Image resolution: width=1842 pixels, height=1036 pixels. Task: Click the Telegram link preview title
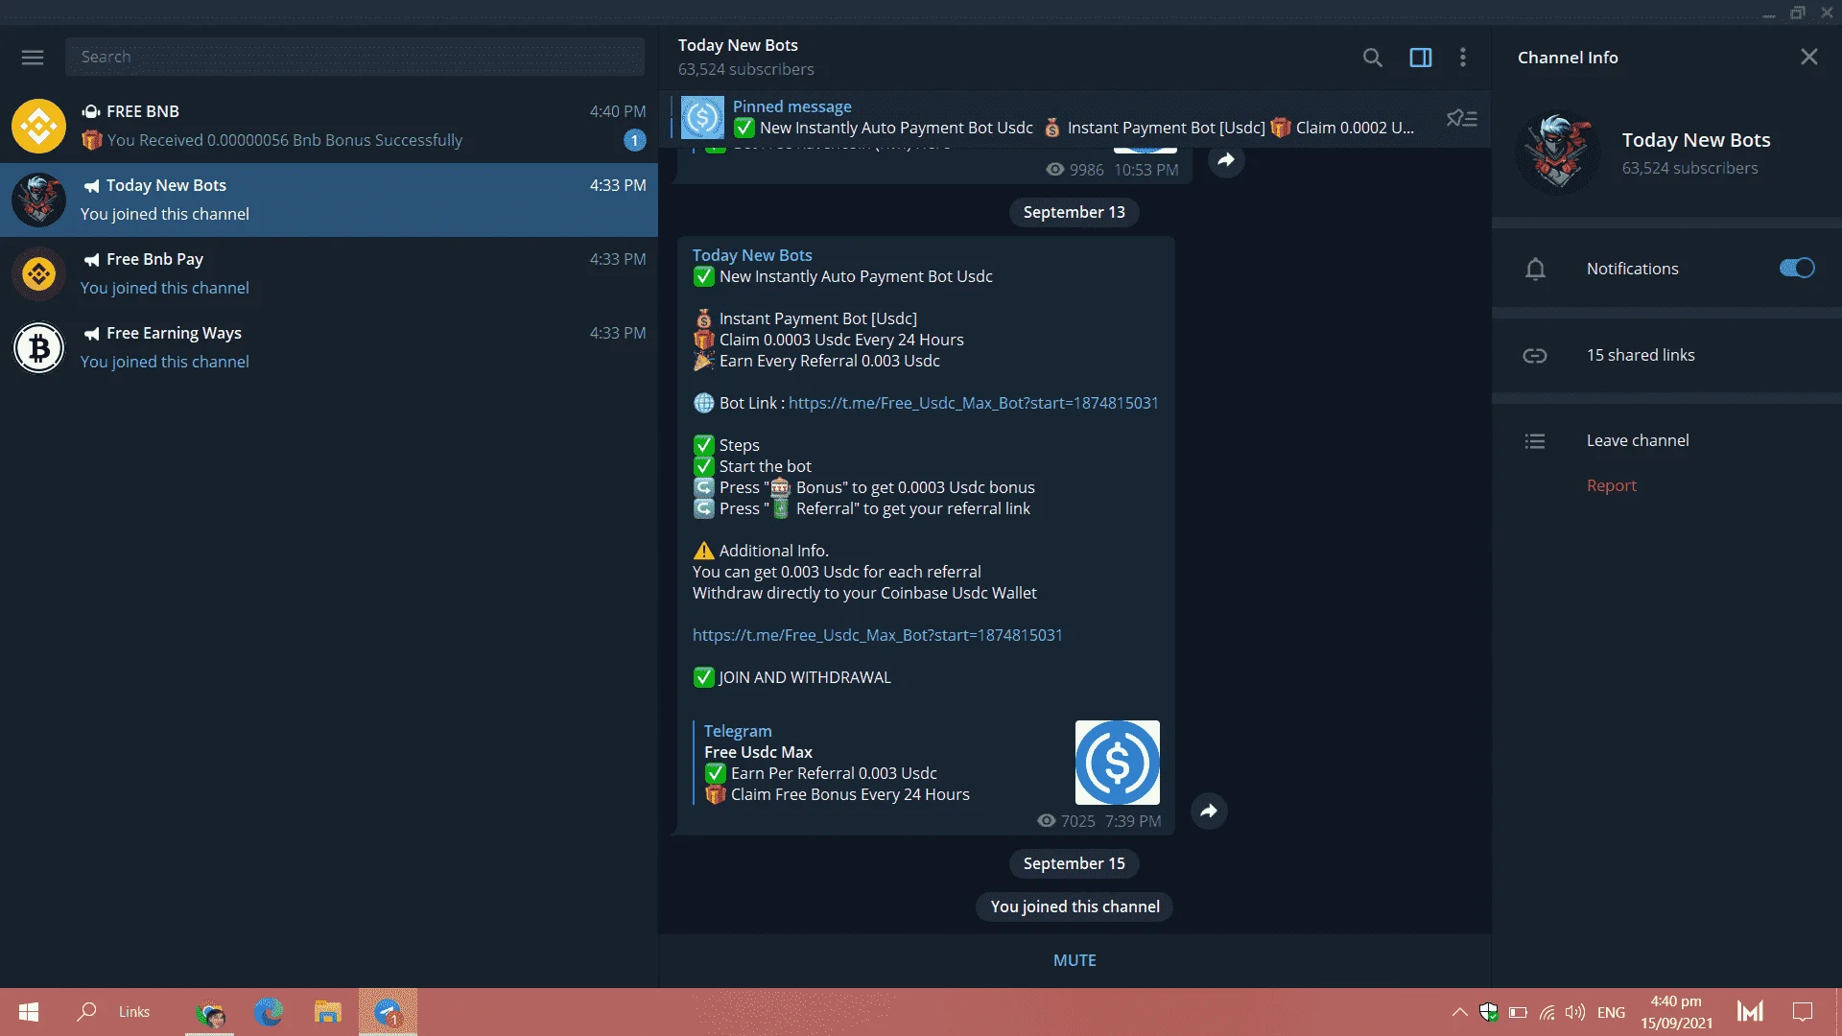point(738,731)
